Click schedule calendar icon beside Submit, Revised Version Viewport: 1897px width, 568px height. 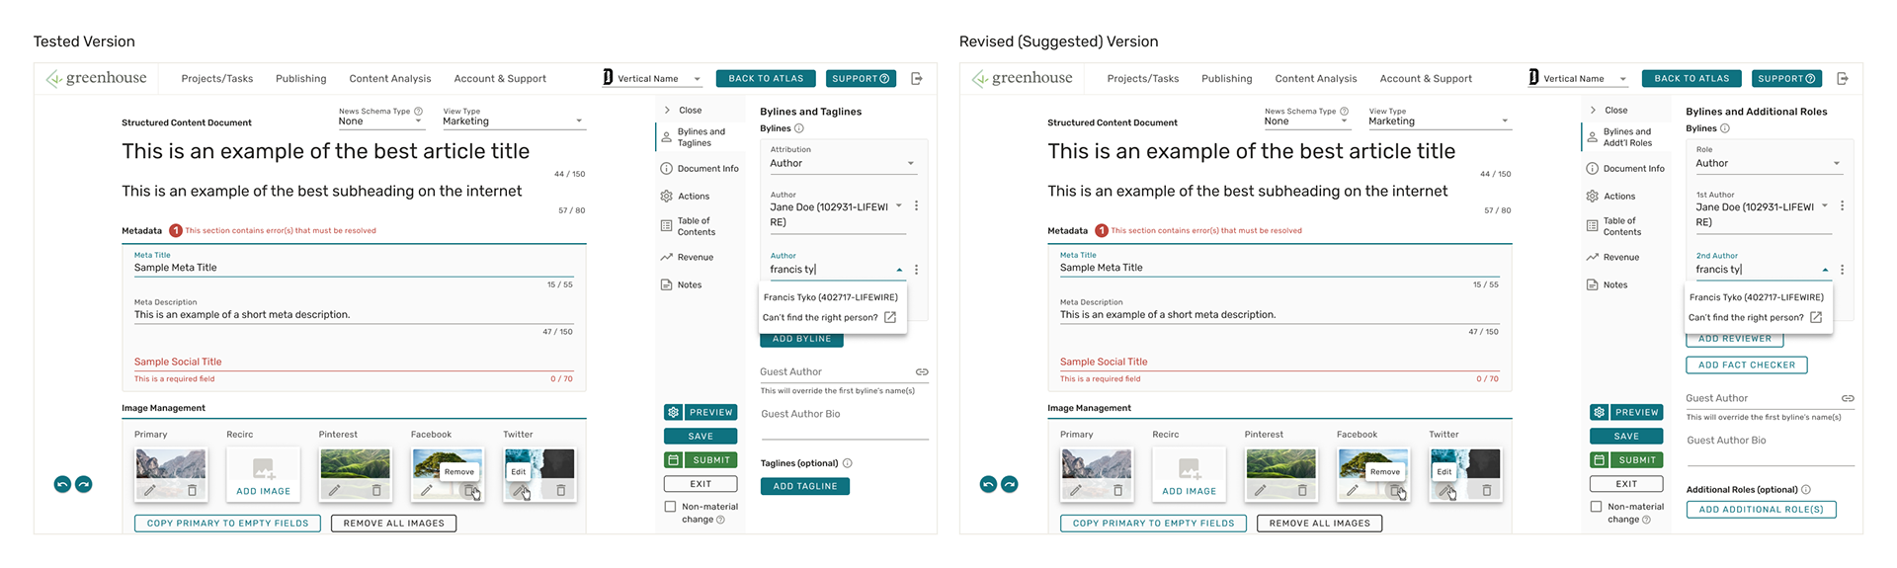(x=1599, y=459)
